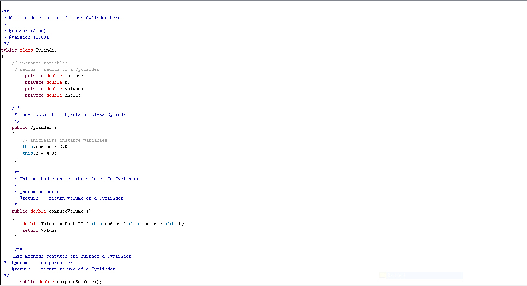This screenshot has height=286, width=527.
Task: Click 'This methods computes the surface' comment line
Action: click(x=71, y=256)
